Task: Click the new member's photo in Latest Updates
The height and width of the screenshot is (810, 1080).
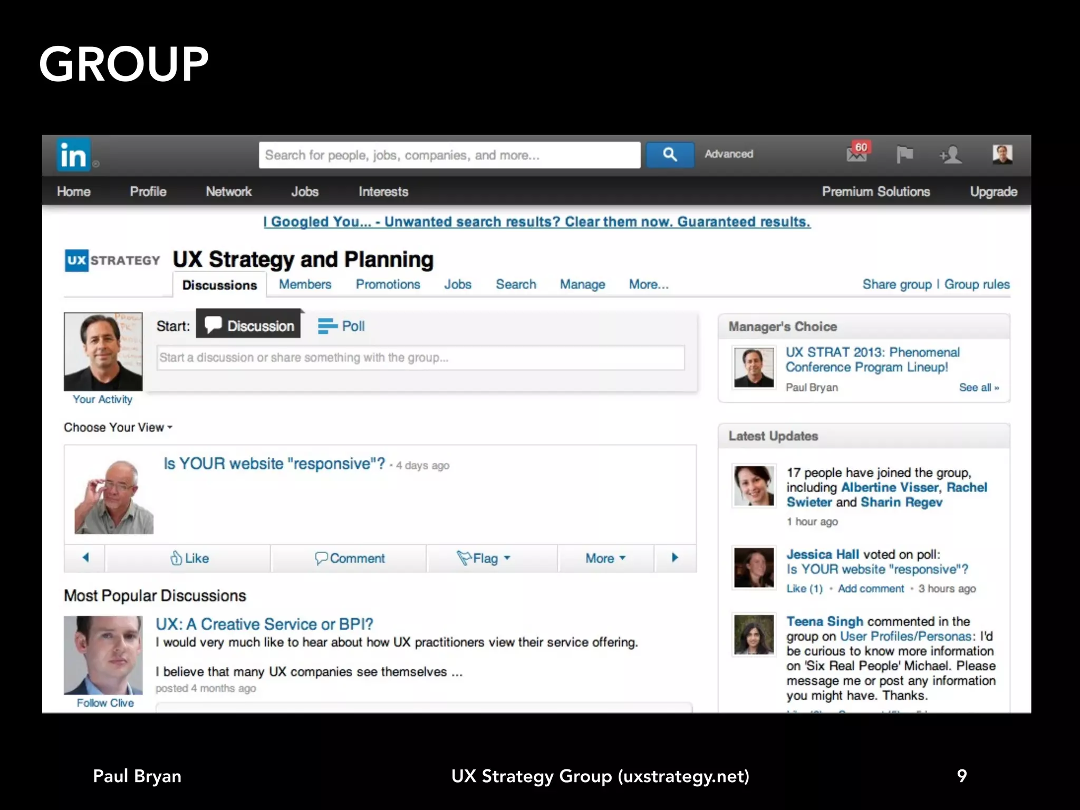Action: pos(754,486)
